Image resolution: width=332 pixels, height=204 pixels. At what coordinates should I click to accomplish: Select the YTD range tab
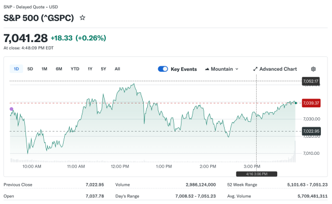(75, 69)
